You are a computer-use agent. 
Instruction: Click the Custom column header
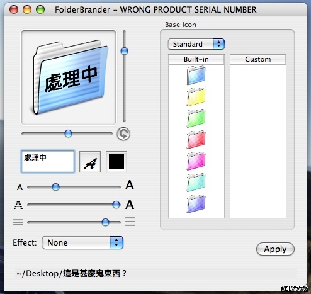[x=258, y=59]
